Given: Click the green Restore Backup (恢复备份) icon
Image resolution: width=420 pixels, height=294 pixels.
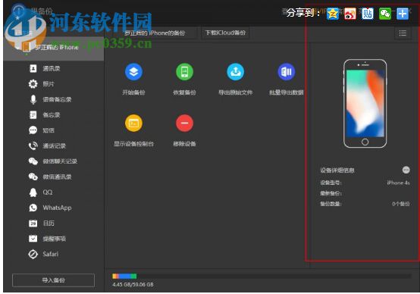Looking at the screenshot, I should [184, 72].
